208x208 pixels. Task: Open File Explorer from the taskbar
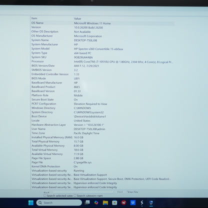tap(105, 202)
